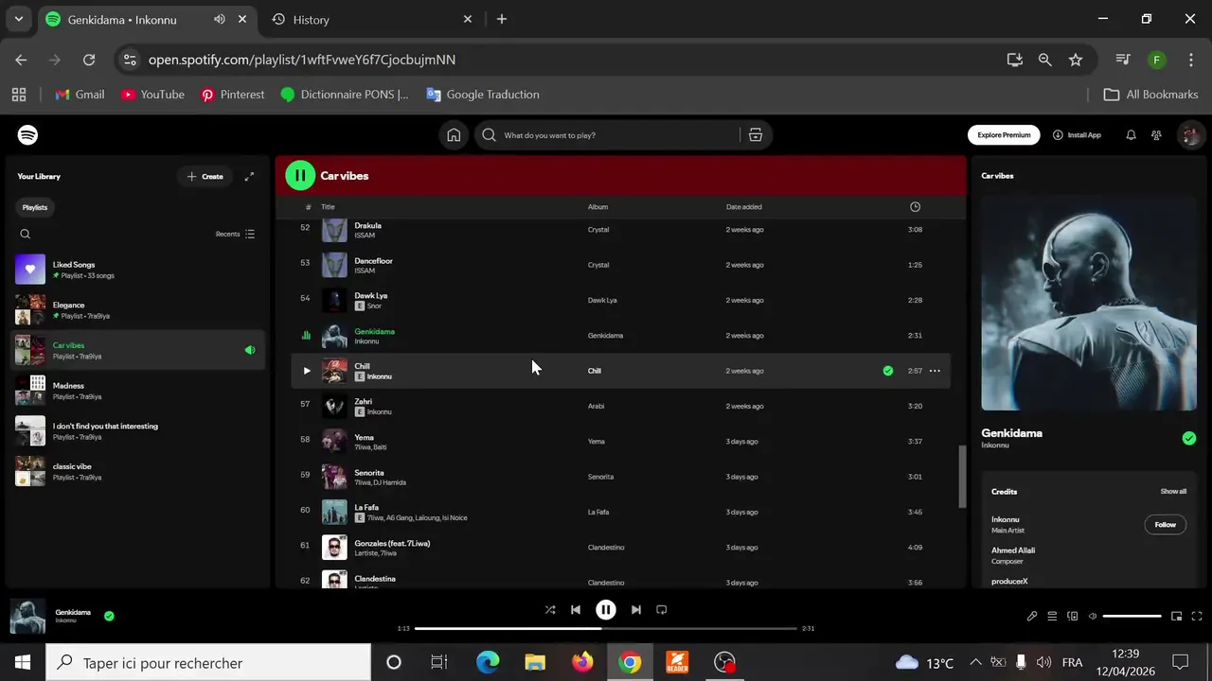This screenshot has height=681, width=1212.
Task: Go to Home using house icon
Action: [x=454, y=135]
